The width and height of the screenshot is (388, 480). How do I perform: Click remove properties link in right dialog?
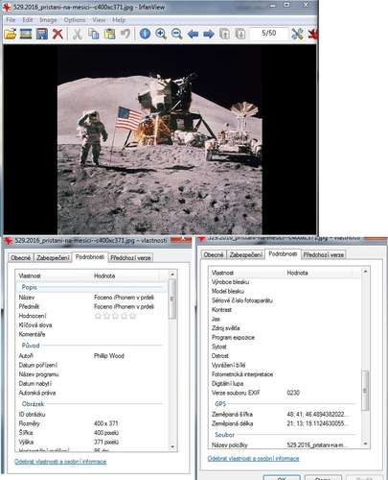click(253, 458)
